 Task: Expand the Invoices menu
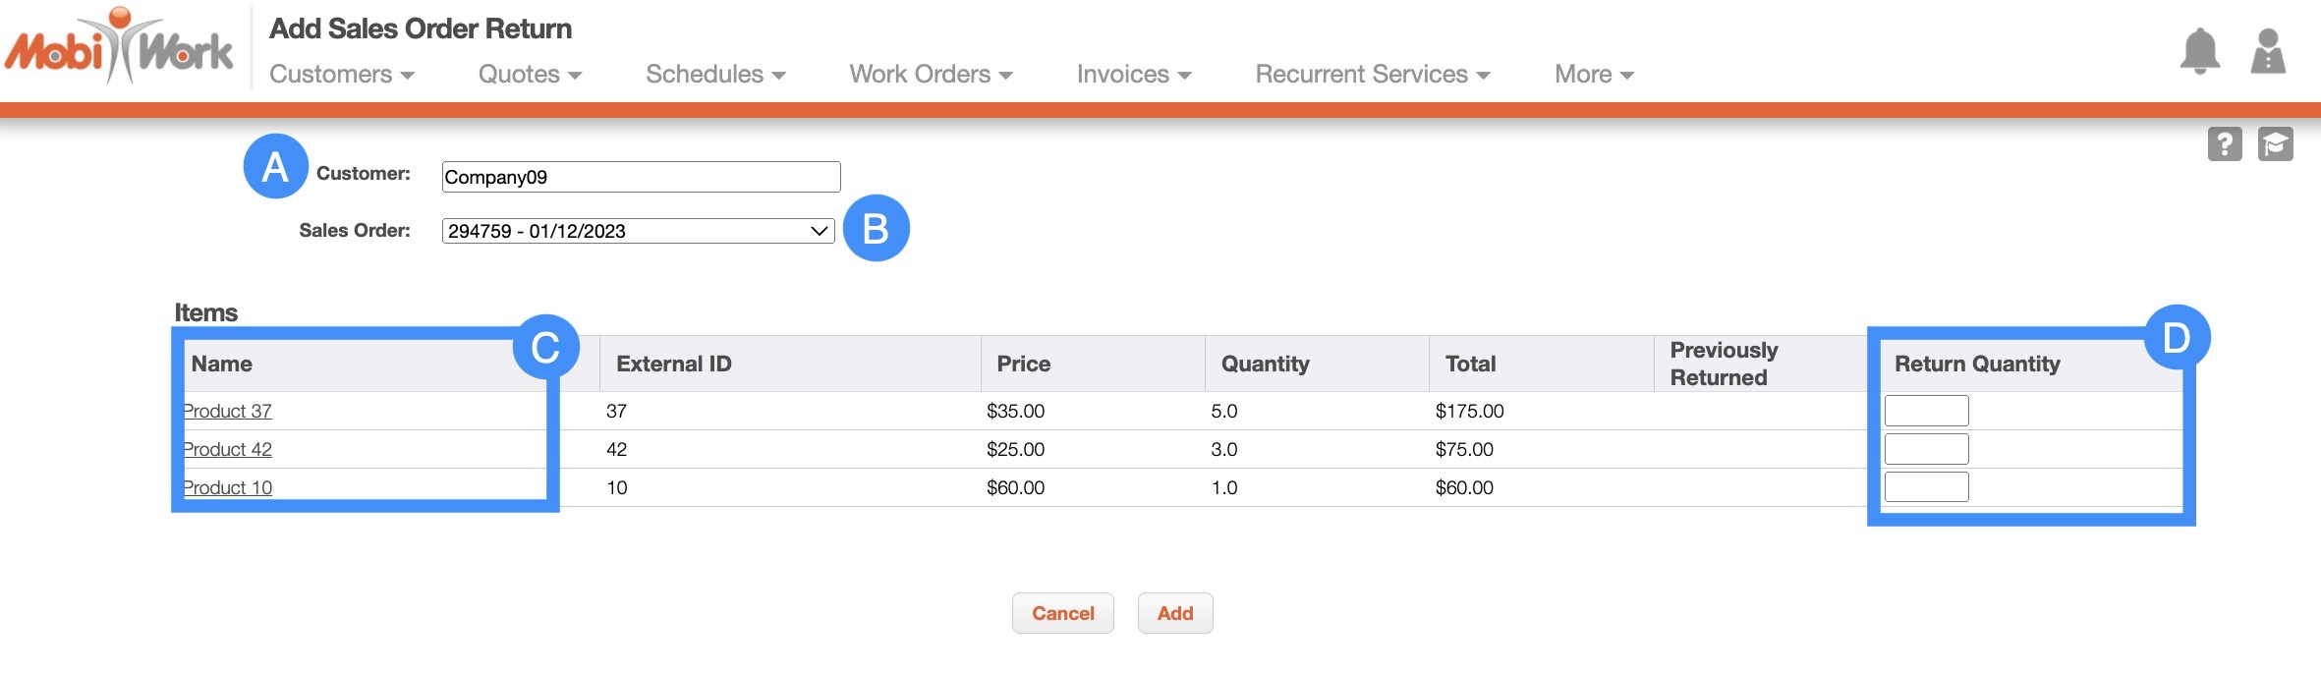pos(1133,75)
